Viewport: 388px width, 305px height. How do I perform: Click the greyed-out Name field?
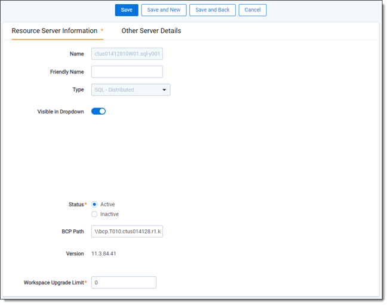point(127,54)
